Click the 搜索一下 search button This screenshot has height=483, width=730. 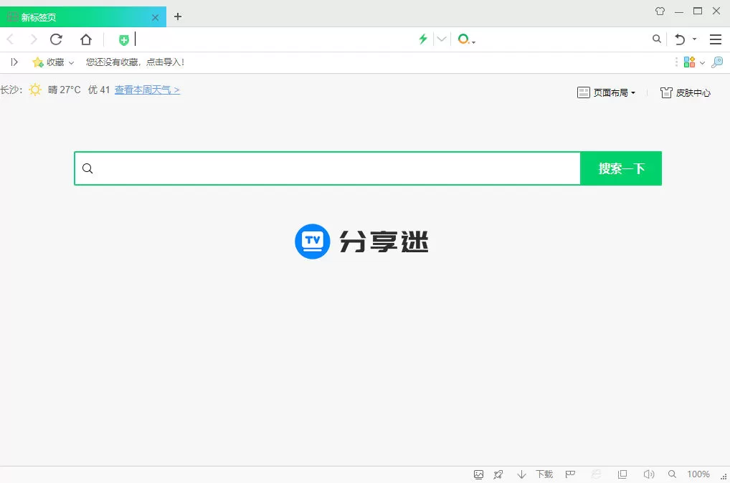[620, 168]
